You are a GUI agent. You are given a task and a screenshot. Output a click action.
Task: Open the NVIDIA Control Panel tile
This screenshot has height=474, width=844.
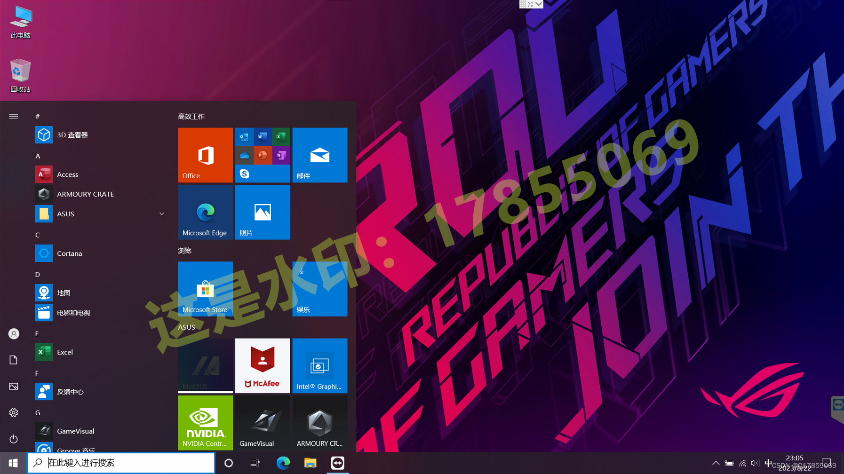[206, 423]
